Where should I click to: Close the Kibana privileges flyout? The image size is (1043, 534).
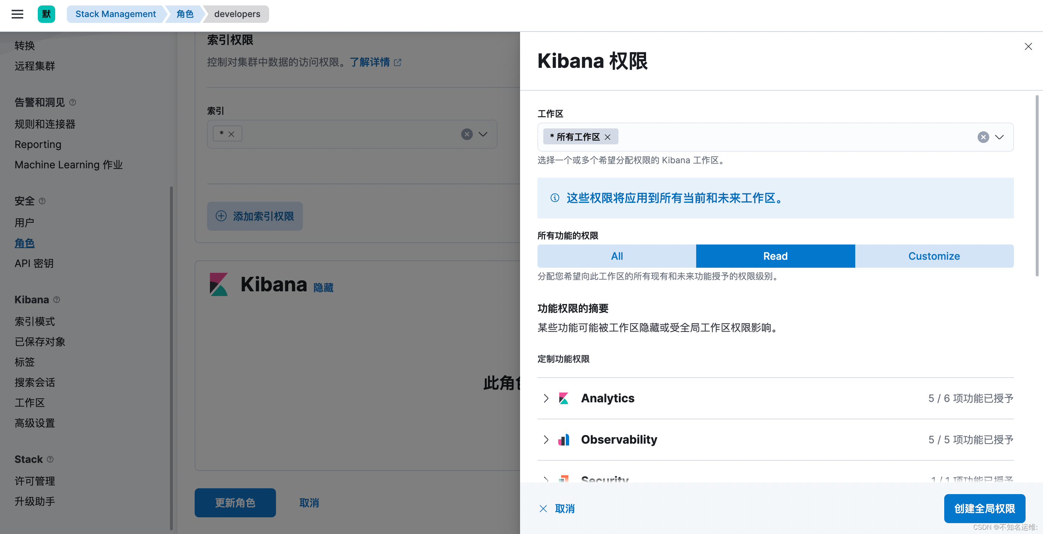(x=1028, y=46)
